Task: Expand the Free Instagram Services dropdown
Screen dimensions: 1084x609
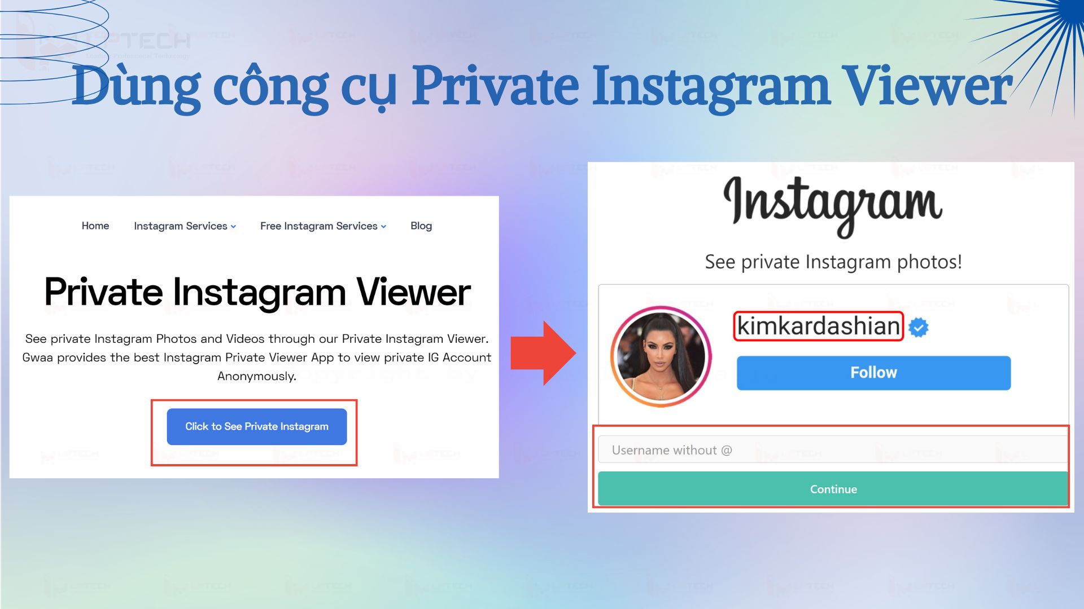Action: pos(323,226)
